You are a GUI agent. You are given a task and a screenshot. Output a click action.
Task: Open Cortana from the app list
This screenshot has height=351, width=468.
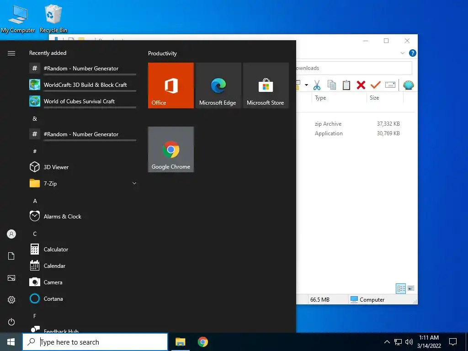(83, 298)
